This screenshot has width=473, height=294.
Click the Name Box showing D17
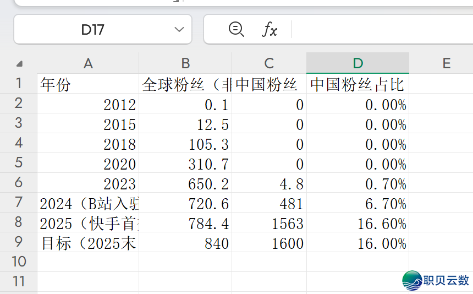coord(92,29)
